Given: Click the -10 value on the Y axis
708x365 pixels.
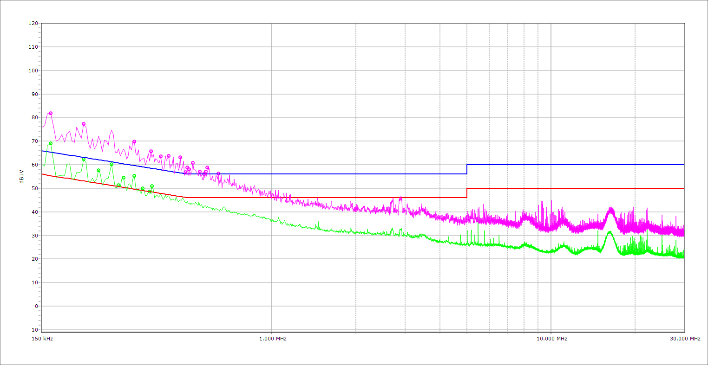Looking at the screenshot, I should point(33,330).
